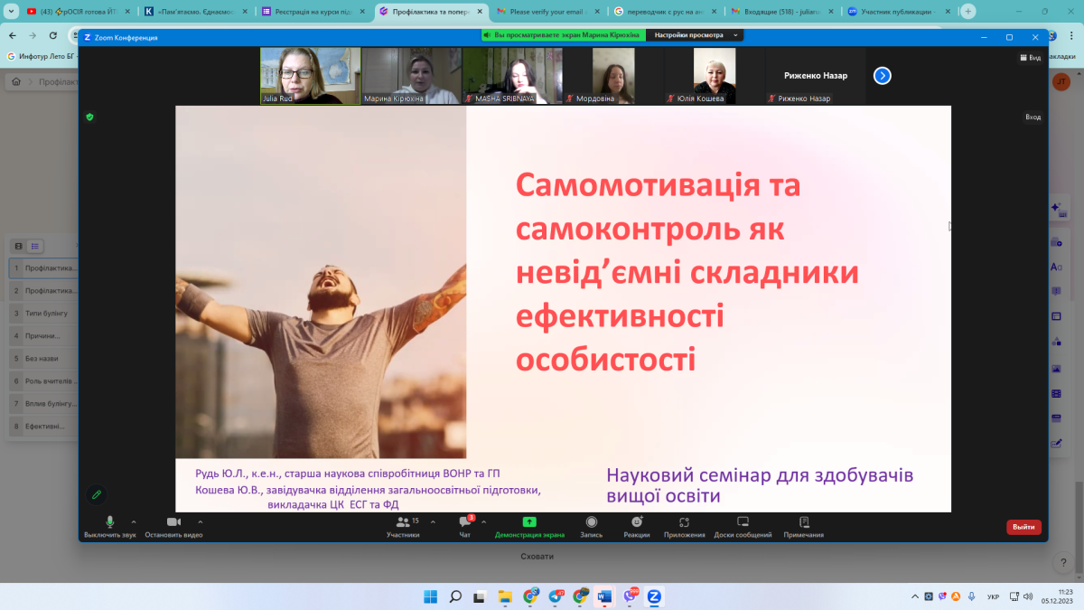The height and width of the screenshot is (610, 1084).
Task: Toggle the Вид view layout button
Action: [1029, 57]
